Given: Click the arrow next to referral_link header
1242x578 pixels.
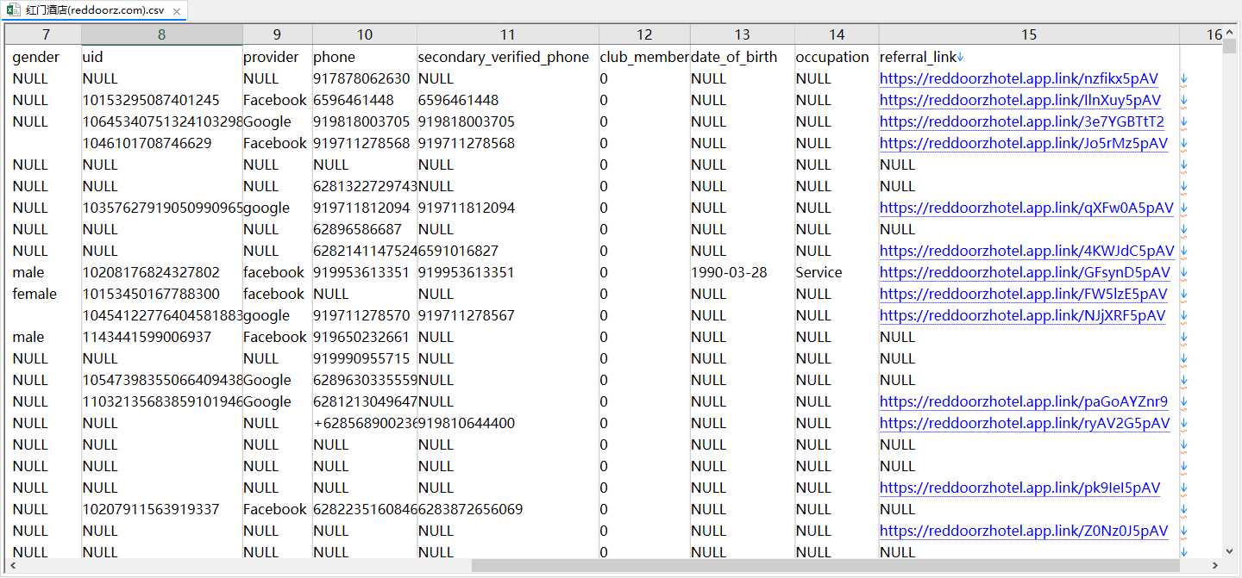Looking at the screenshot, I should click(x=961, y=57).
